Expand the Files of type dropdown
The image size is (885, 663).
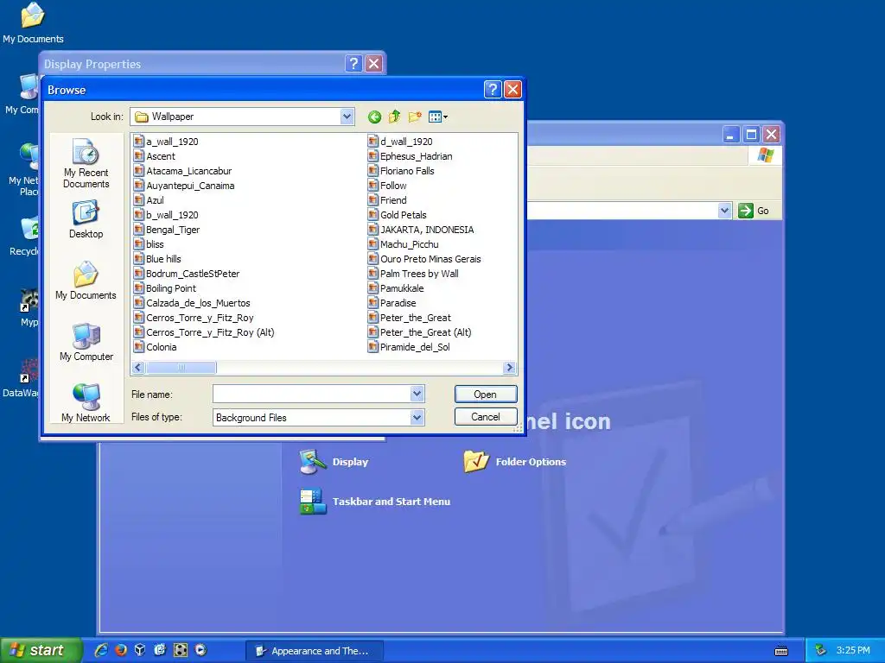[x=417, y=417]
